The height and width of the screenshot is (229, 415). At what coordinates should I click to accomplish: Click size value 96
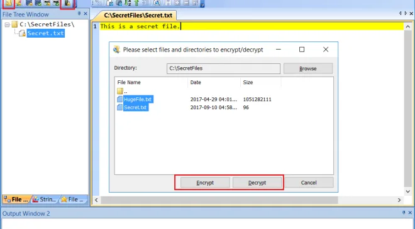tap(246, 107)
